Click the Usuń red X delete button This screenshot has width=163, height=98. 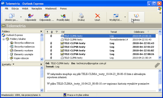(97, 16)
